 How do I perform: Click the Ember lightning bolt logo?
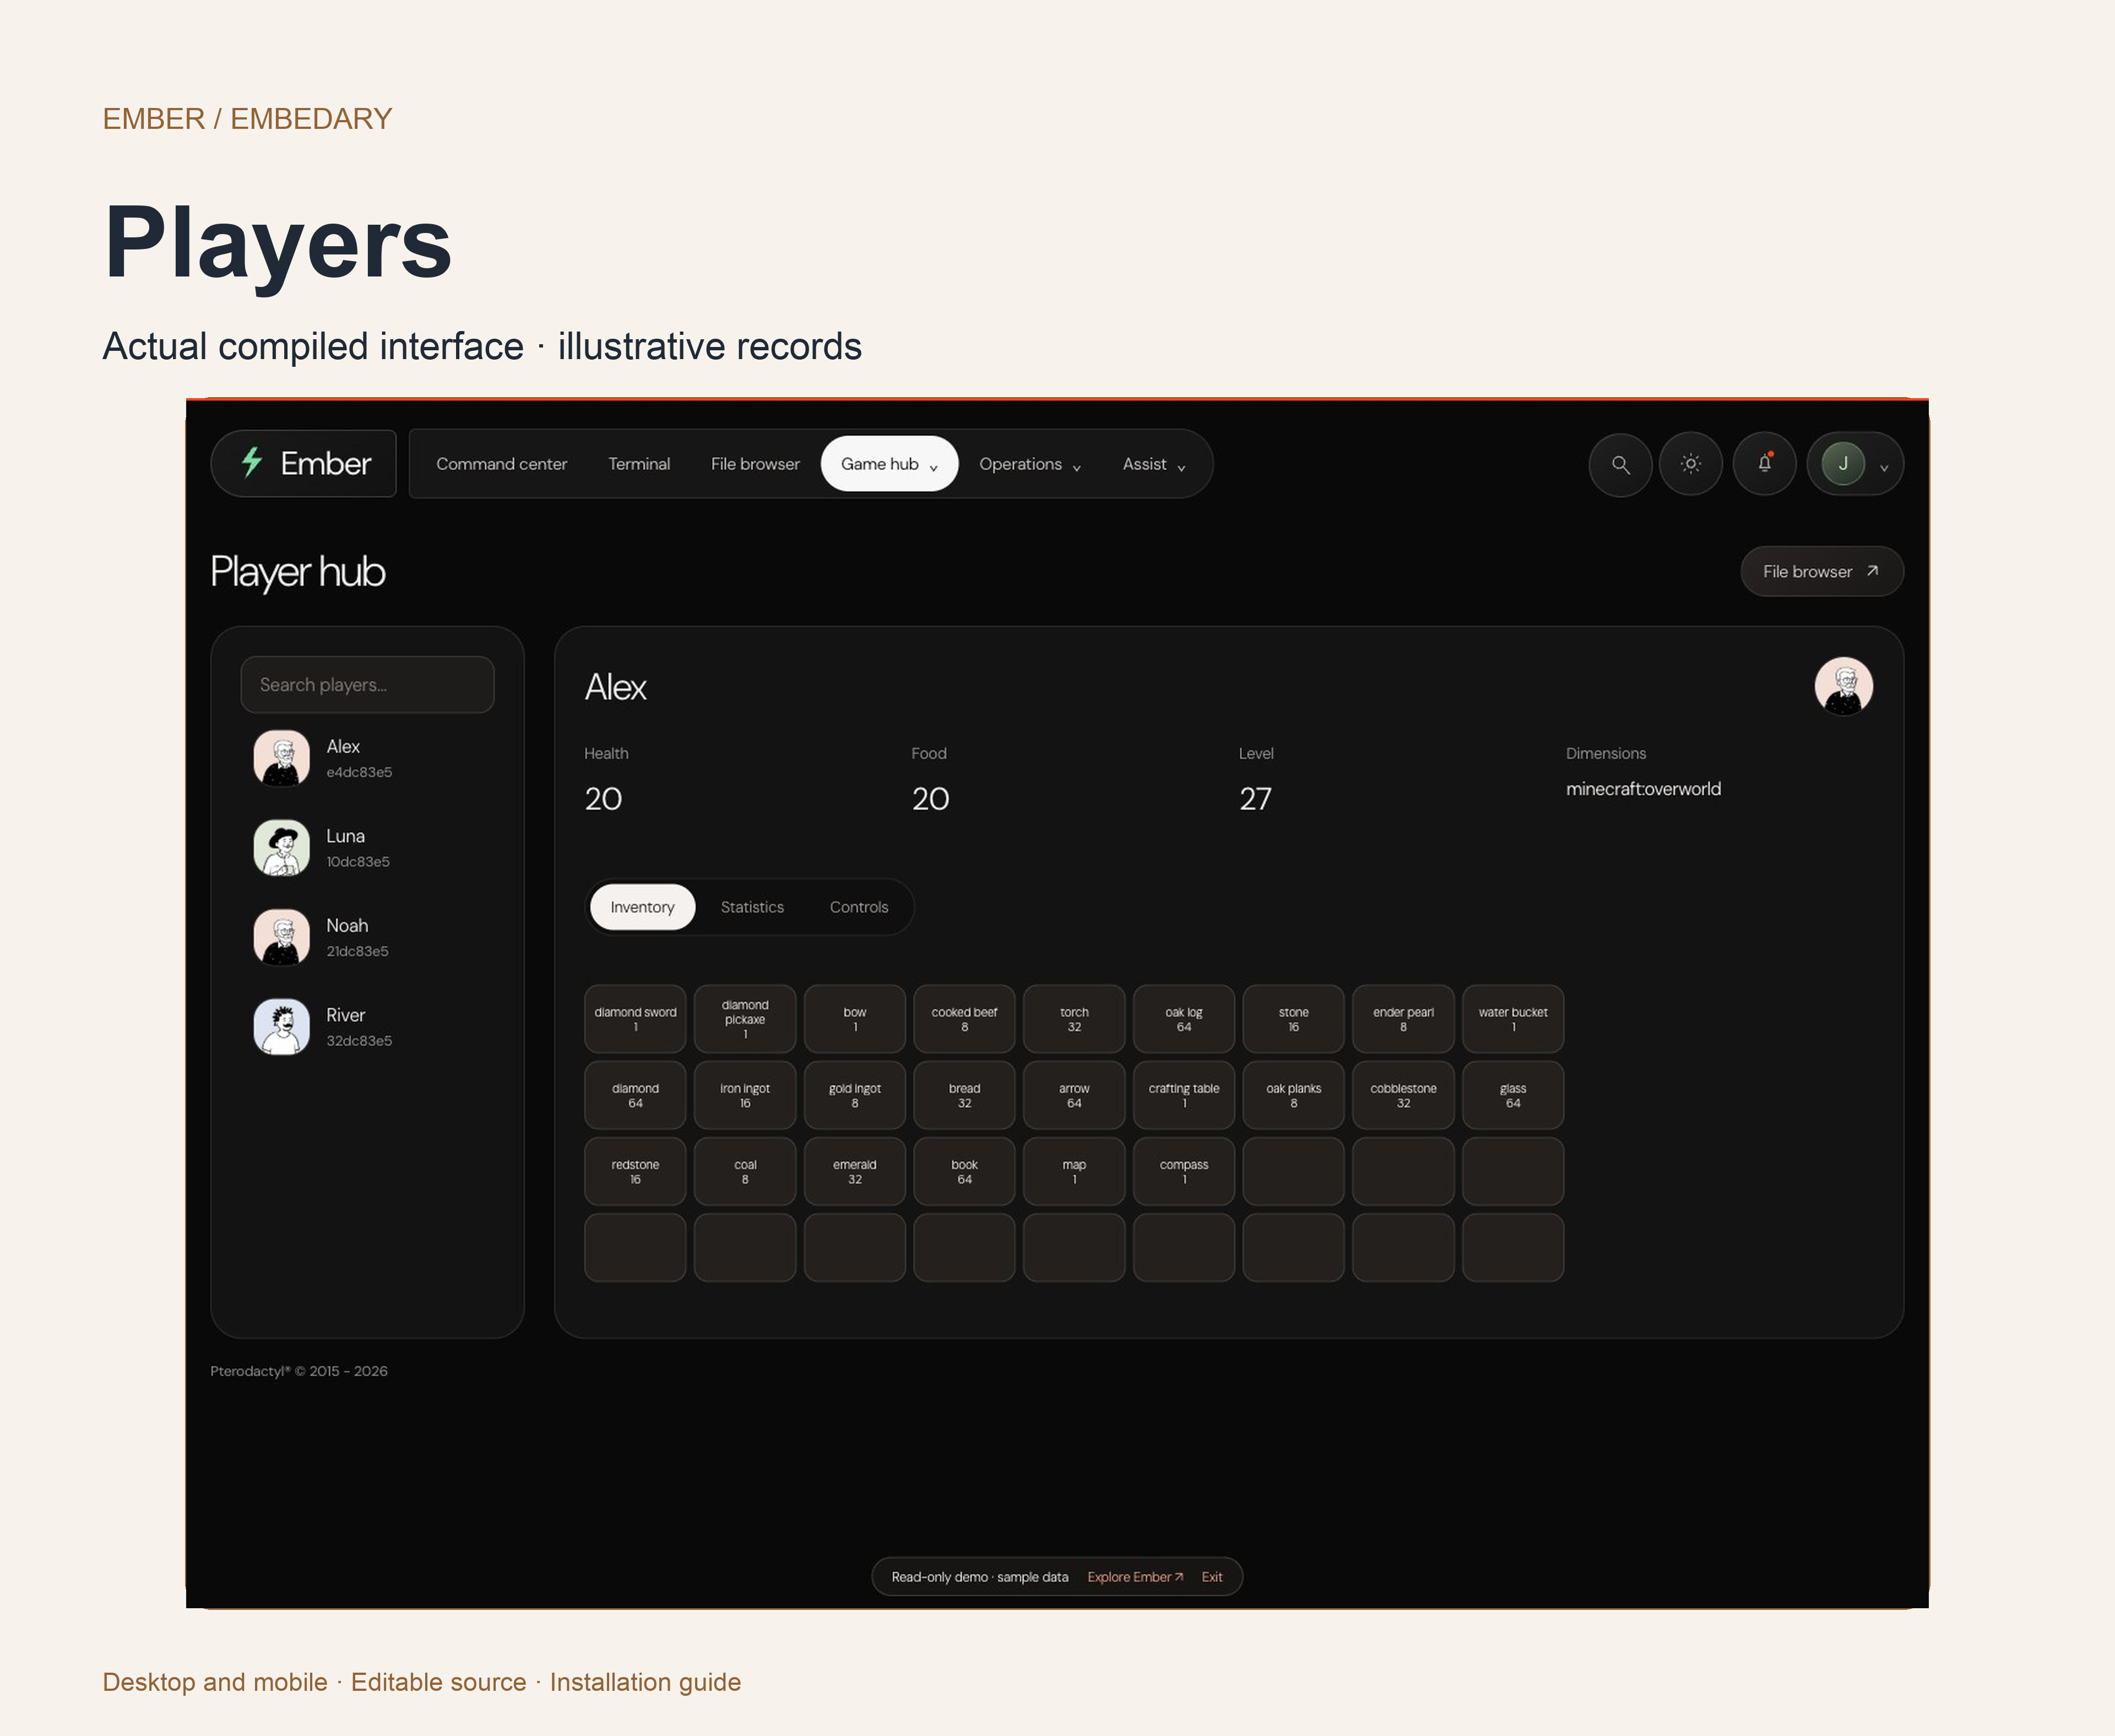tap(252, 463)
